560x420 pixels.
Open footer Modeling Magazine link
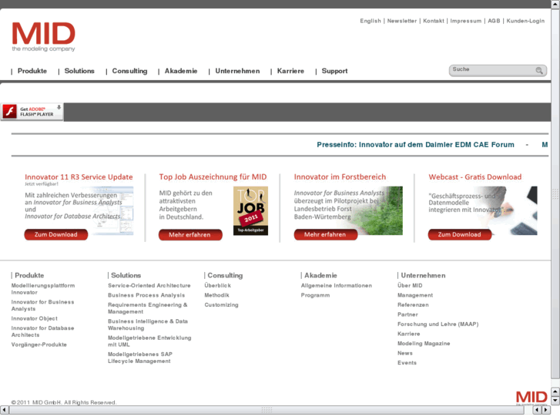pyautogui.click(x=424, y=344)
